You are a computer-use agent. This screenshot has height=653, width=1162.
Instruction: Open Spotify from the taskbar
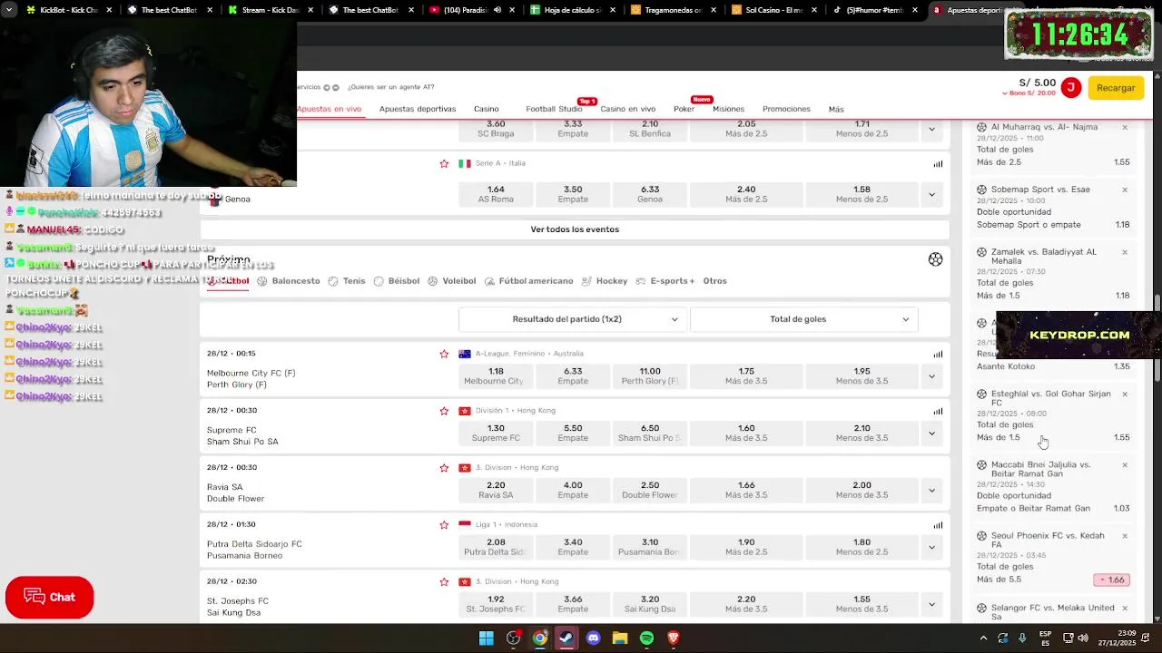coord(646,638)
